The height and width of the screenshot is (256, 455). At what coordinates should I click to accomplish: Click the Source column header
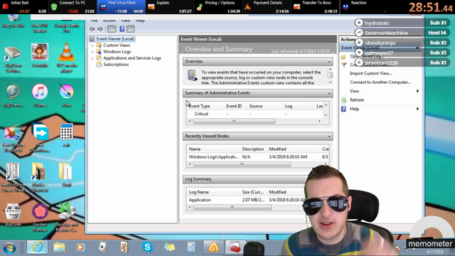[256, 106]
